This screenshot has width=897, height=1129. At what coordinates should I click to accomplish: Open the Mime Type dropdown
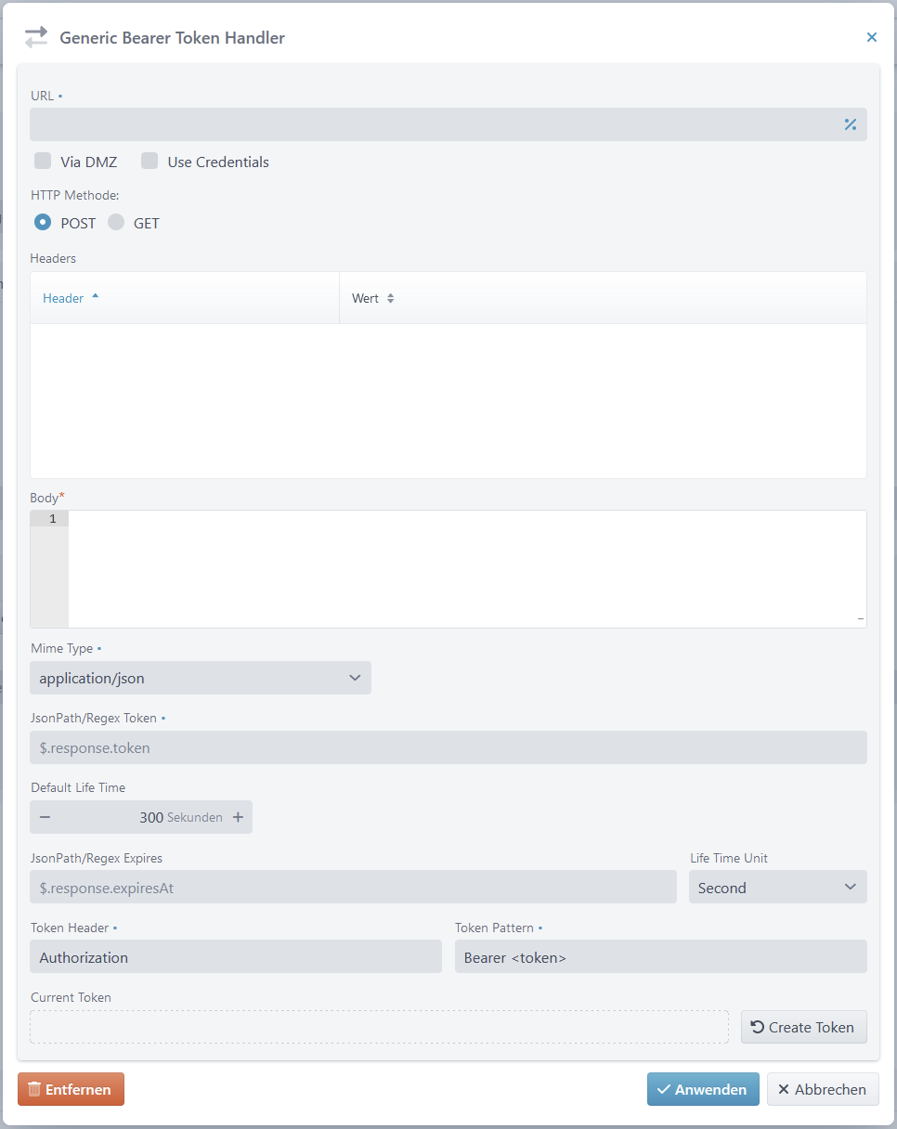(201, 678)
